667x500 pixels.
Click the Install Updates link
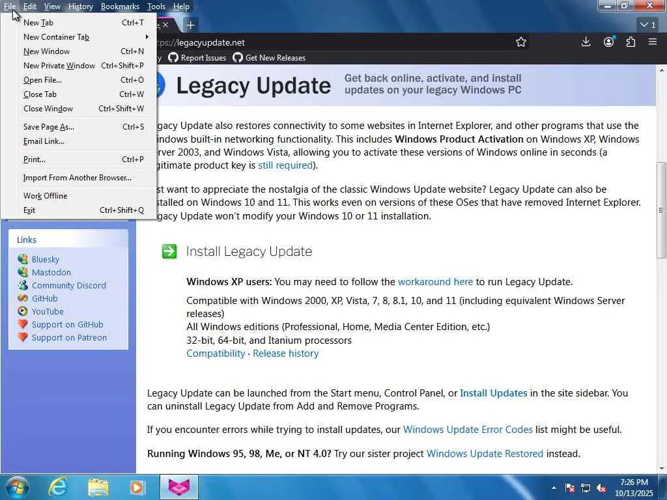(494, 393)
